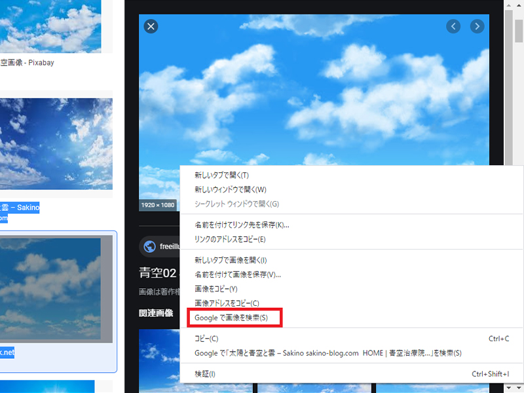Choose Google で「太陽と青空と雲…」を検索(S)

click(x=351, y=353)
